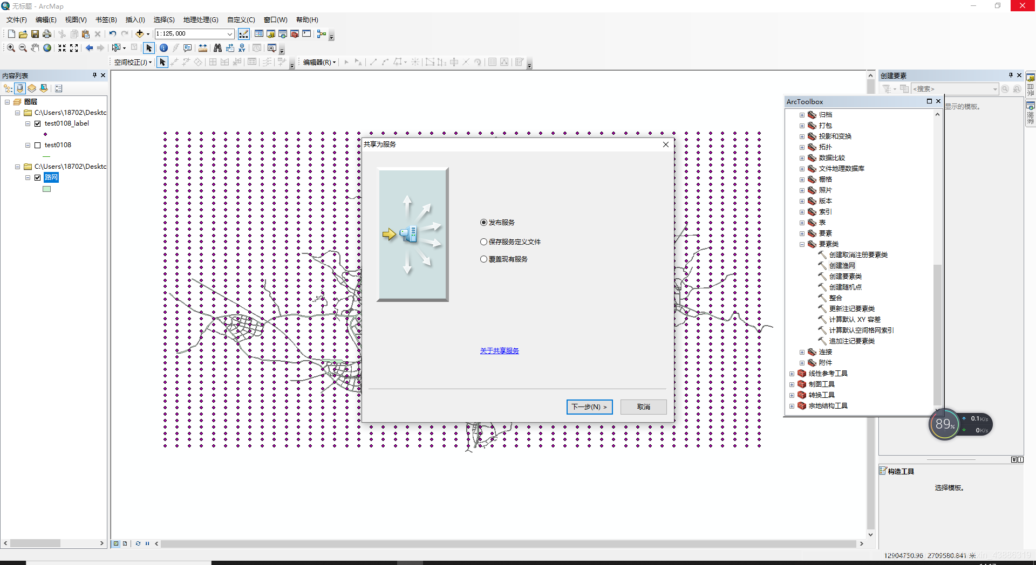This screenshot has width=1036, height=565.
Task: Toggle the Editor toolbar icon
Action: 244,34
